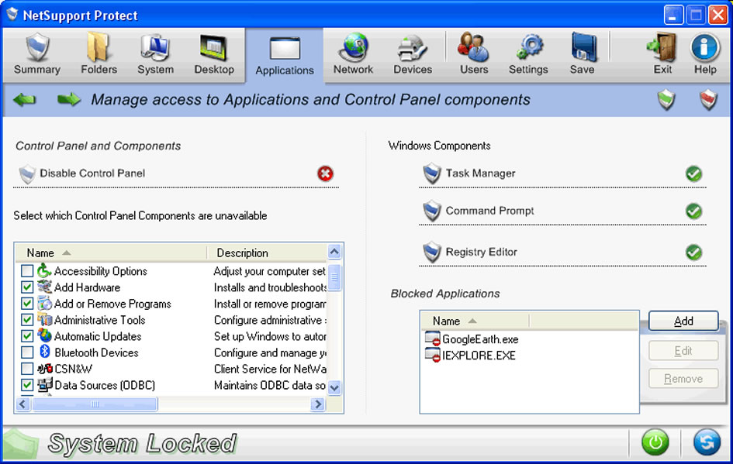
Task: Uncheck the Data Sources (ODBC) checkbox
Action: pyautogui.click(x=27, y=385)
